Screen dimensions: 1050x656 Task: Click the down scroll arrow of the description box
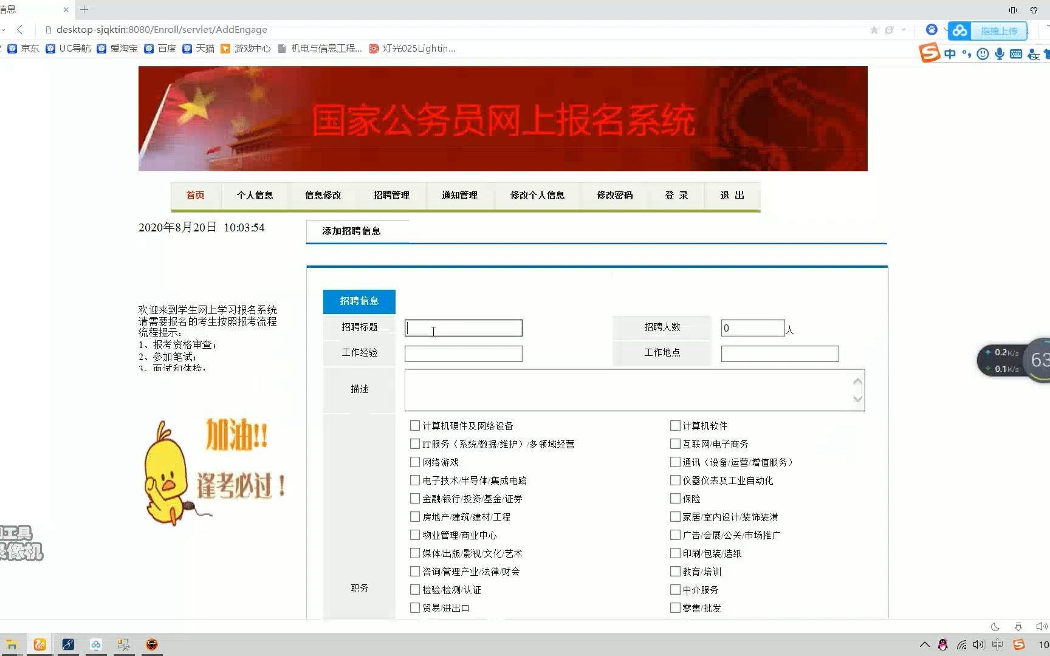point(857,400)
